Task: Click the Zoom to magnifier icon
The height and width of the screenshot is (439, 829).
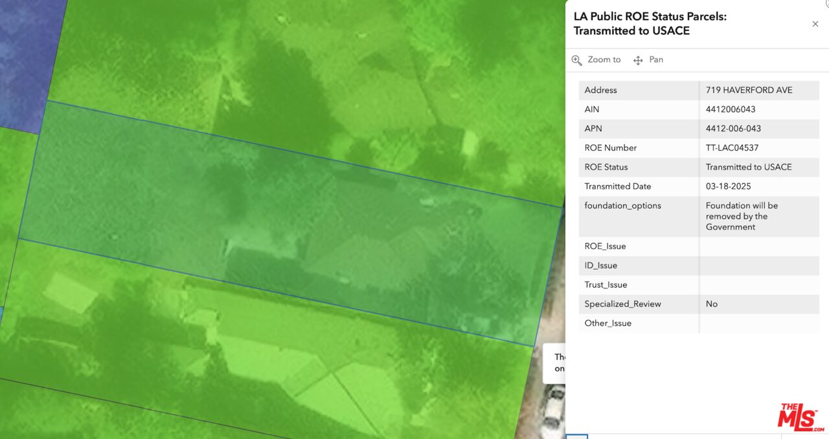Action: pos(576,60)
